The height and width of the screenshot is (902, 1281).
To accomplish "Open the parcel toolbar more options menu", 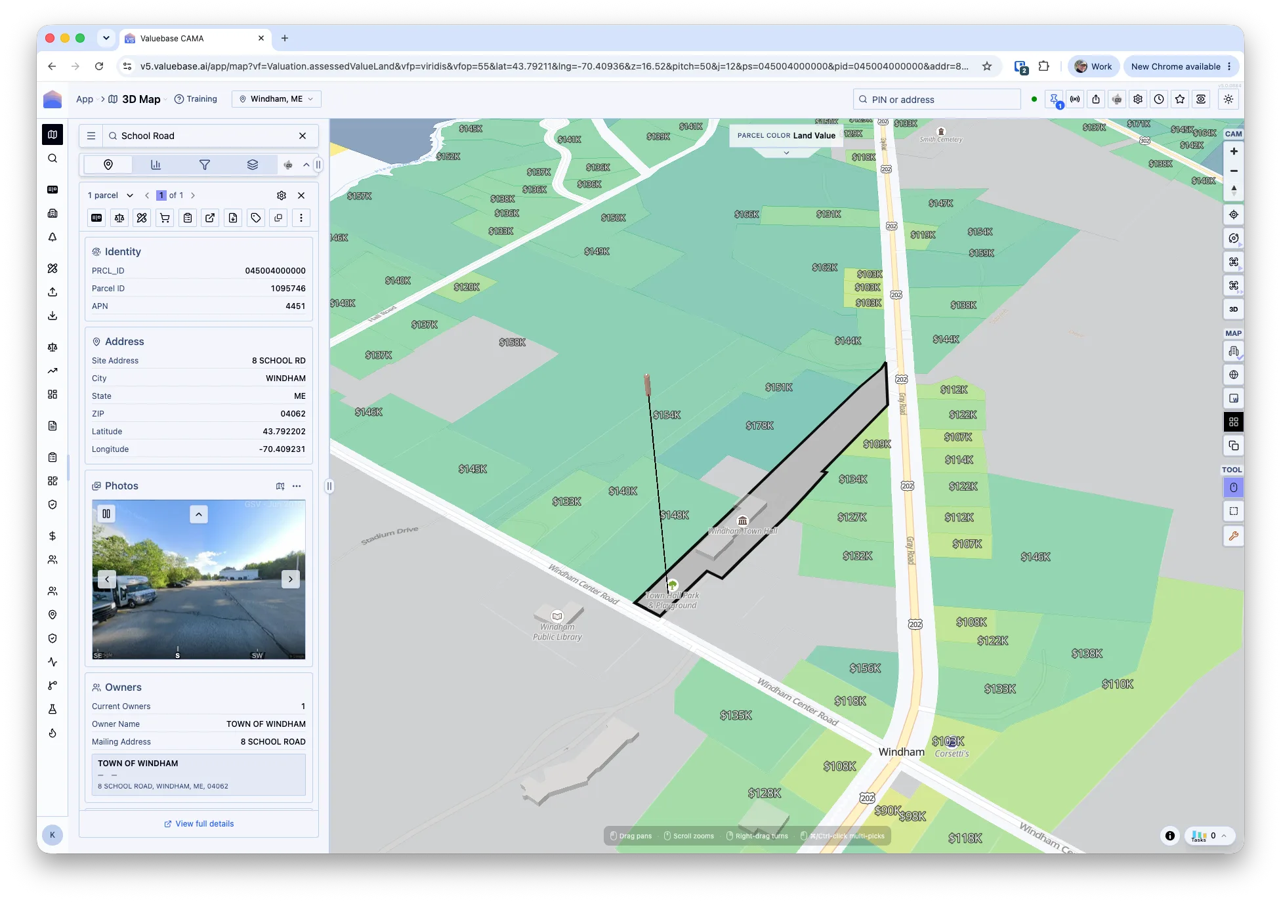I will pos(301,218).
